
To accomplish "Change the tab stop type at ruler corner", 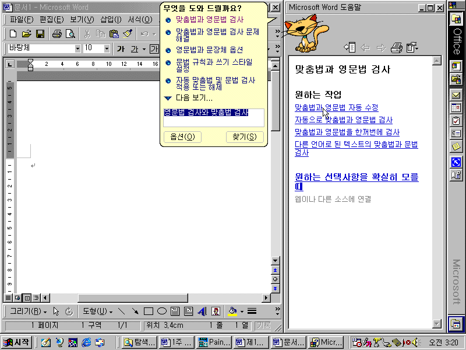I will click(x=10, y=64).
